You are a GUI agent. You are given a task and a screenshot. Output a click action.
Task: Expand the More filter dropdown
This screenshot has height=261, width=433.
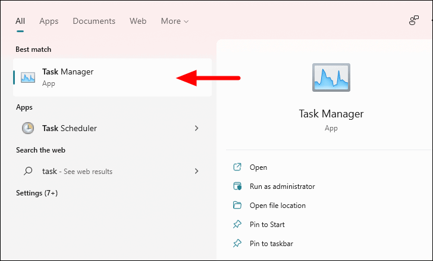pos(174,21)
